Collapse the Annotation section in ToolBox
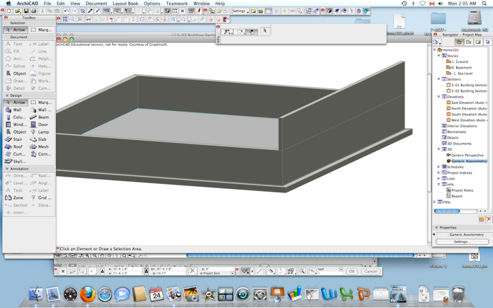The height and width of the screenshot is (308, 493). click(7, 169)
